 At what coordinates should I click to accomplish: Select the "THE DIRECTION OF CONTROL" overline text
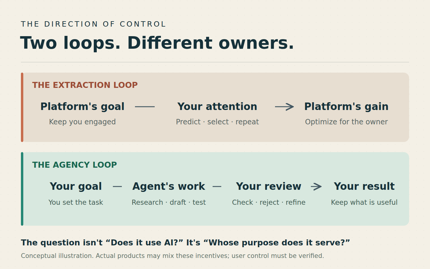[93, 24]
